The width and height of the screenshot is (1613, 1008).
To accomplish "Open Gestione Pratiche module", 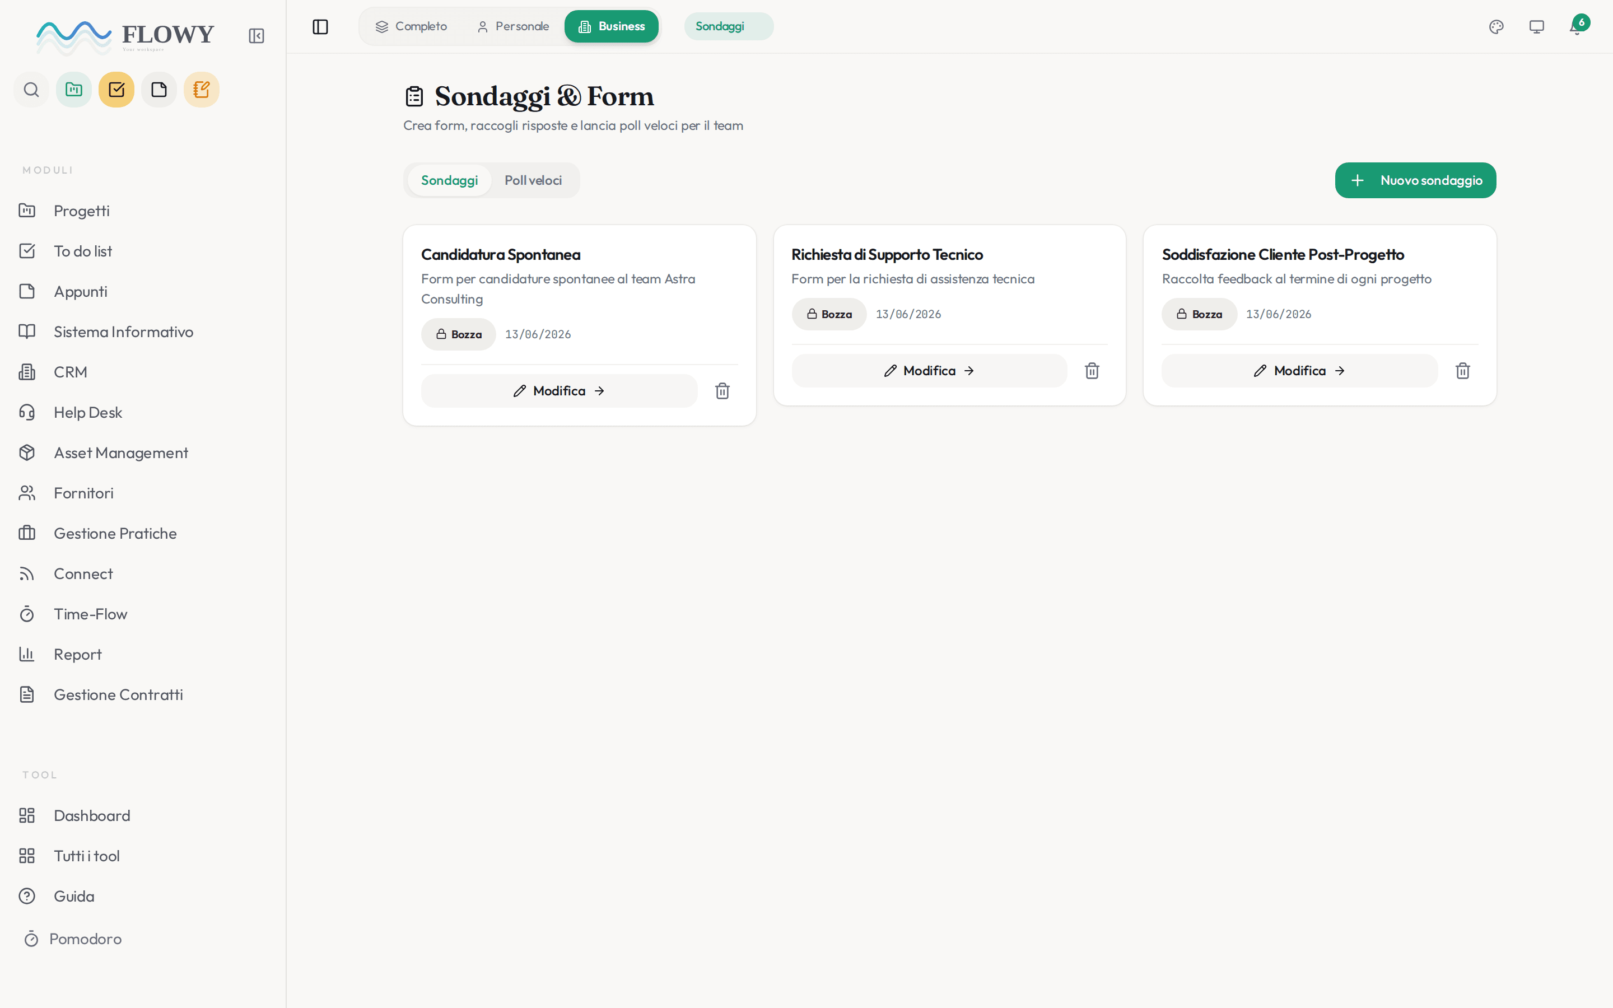I will (143, 533).
